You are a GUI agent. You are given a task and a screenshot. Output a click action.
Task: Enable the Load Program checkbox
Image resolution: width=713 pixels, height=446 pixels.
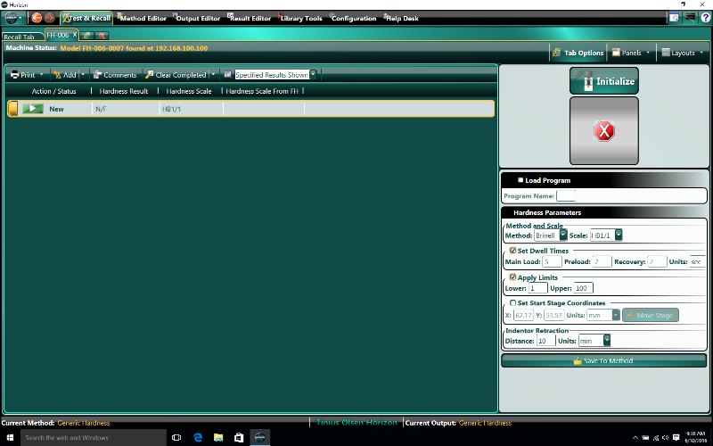(x=520, y=180)
